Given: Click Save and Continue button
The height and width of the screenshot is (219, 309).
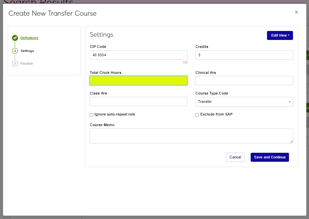Looking at the screenshot, I should 270,157.
